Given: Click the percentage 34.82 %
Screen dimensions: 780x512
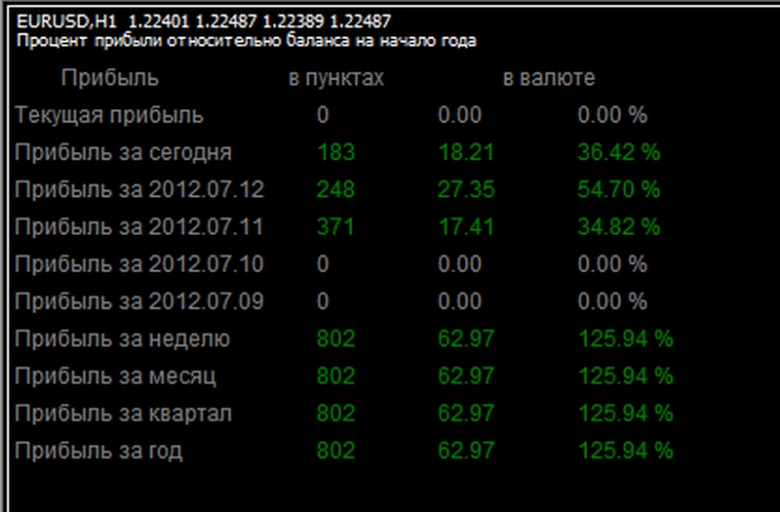Looking at the screenshot, I should tap(619, 227).
